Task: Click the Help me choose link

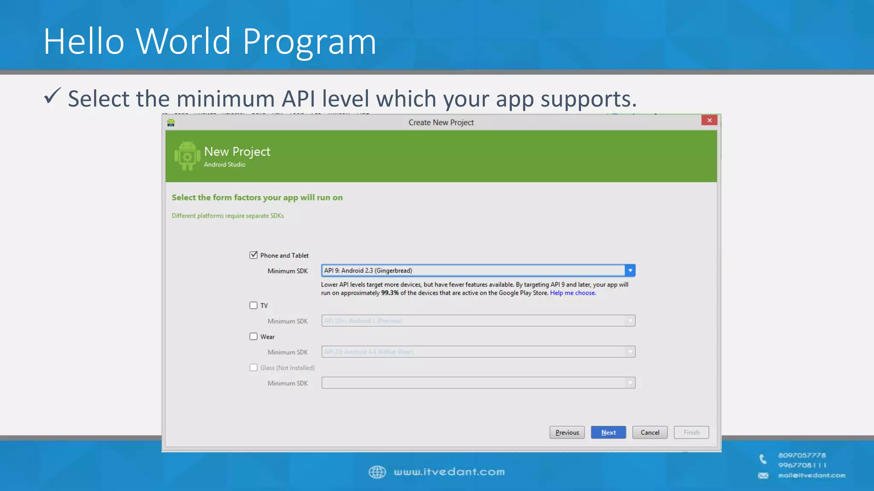Action: [x=573, y=293]
